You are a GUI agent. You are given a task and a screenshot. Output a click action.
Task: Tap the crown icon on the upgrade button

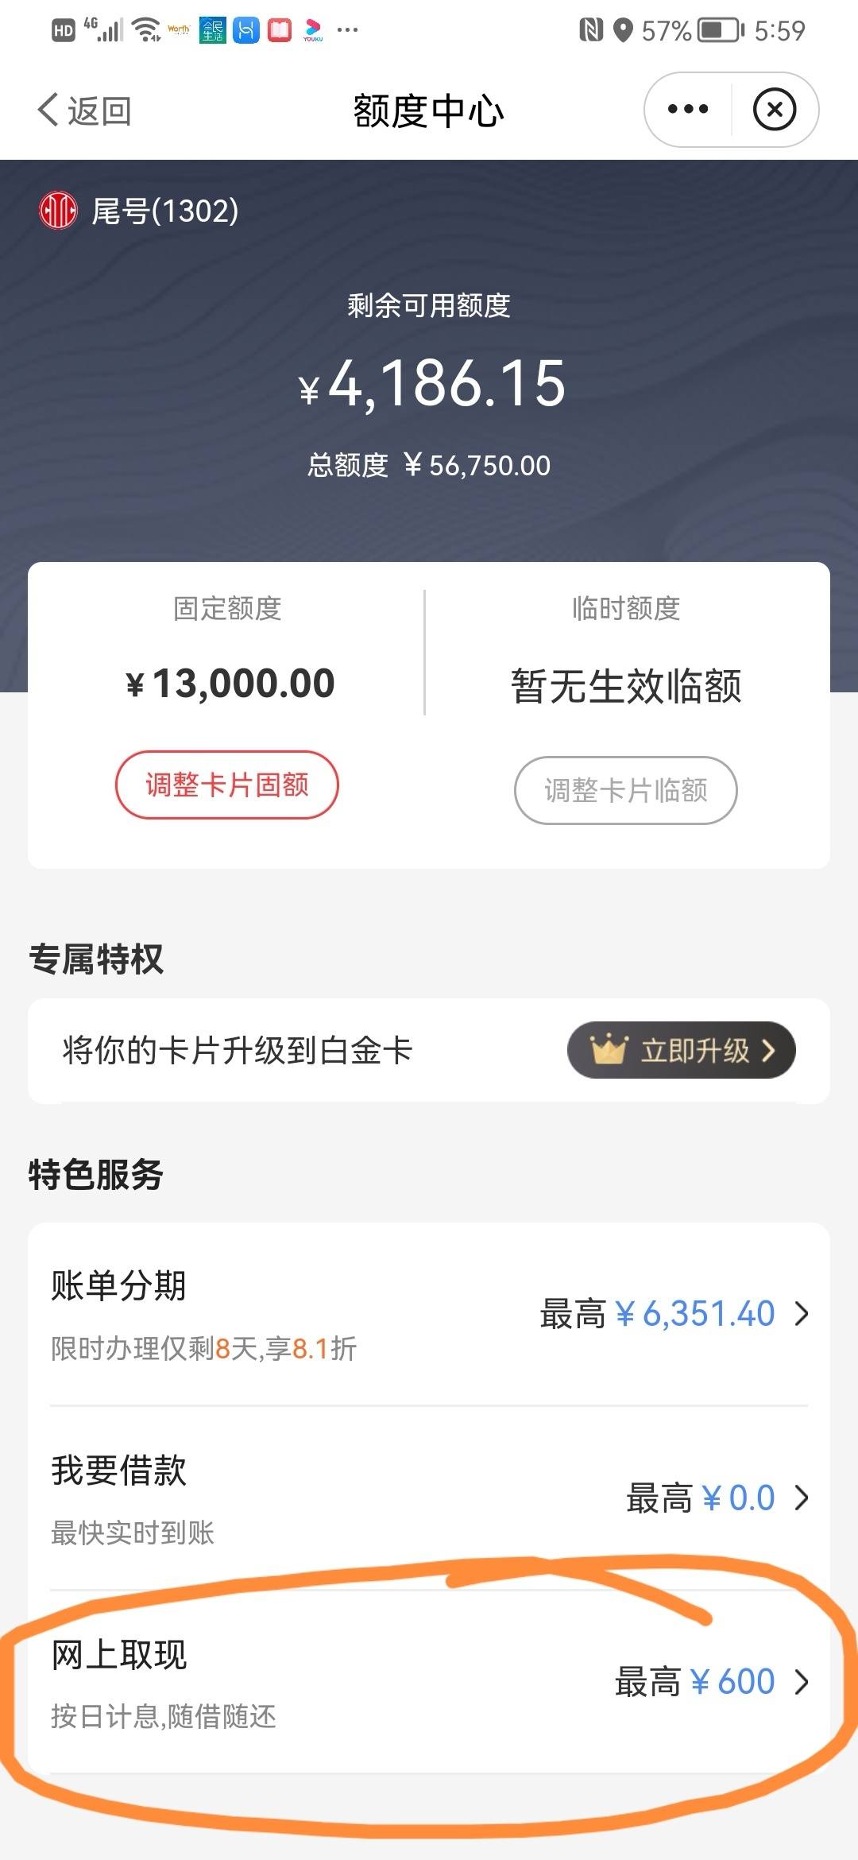pos(609,1049)
